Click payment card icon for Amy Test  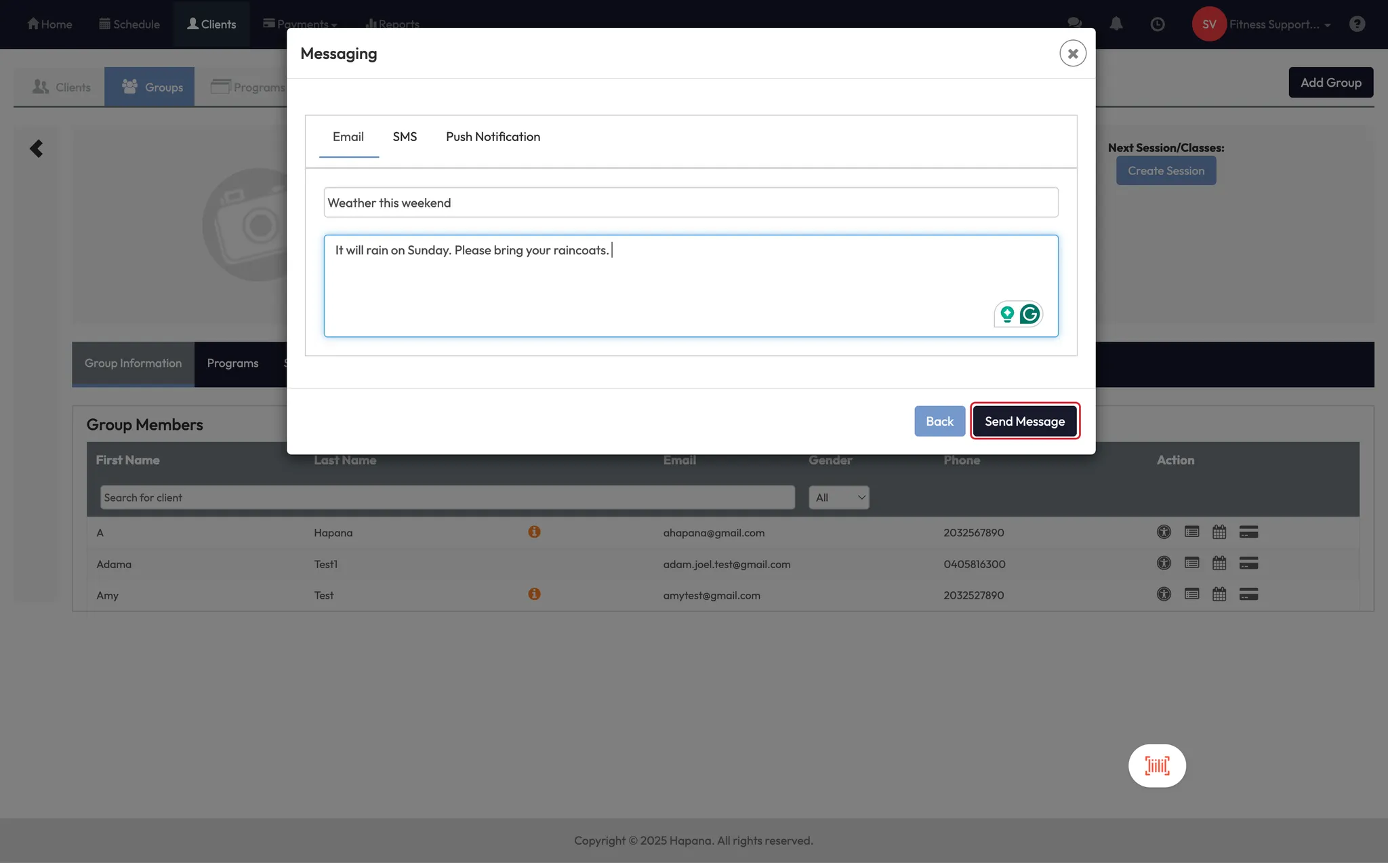click(1248, 595)
